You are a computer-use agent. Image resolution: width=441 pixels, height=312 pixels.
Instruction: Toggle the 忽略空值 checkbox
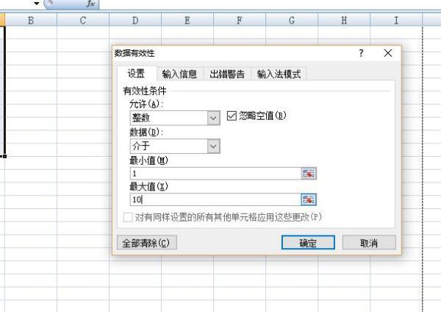232,116
